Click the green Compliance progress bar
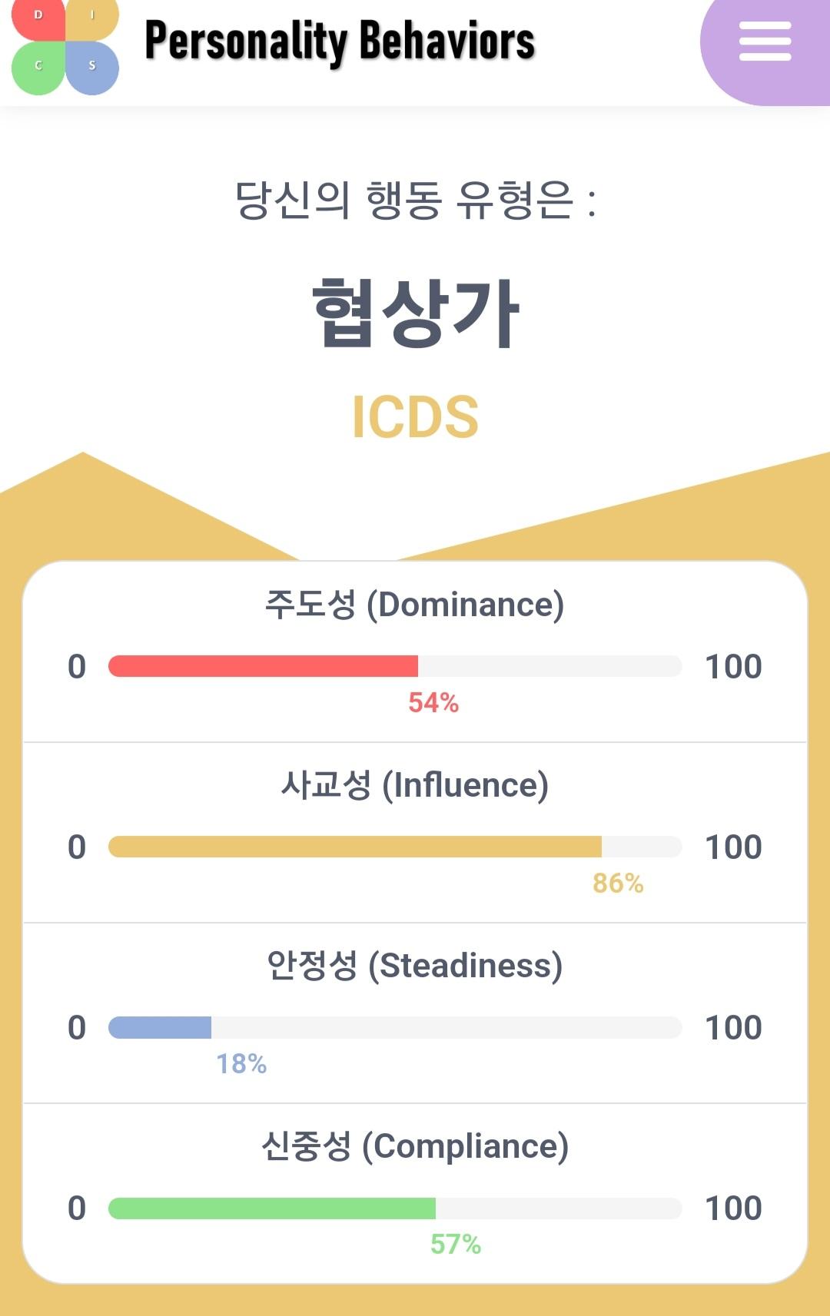 pyautogui.click(x=395, y=1208)
